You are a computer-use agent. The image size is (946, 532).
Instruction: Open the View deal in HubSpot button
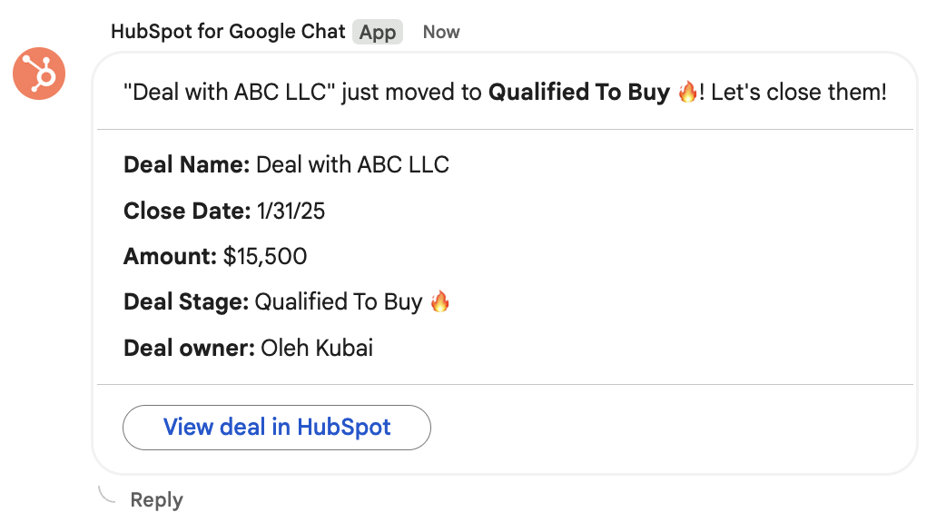click(x=277, y=427)
